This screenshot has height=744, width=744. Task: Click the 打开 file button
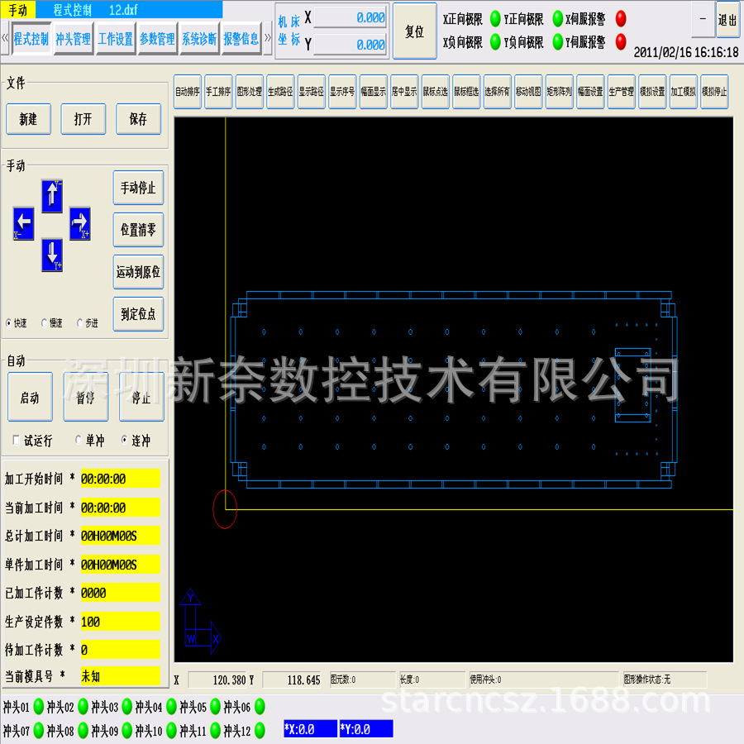tap(83, 119)
